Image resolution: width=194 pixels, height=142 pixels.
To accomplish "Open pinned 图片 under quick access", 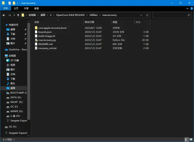I will pos(13,43).
